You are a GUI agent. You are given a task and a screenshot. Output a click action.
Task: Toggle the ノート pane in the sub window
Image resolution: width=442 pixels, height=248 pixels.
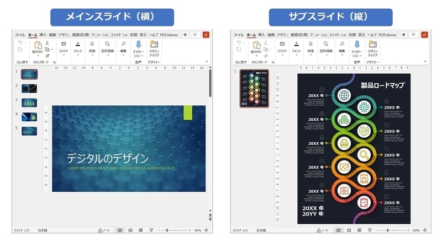pyautogui.click(x=323, y=230)
